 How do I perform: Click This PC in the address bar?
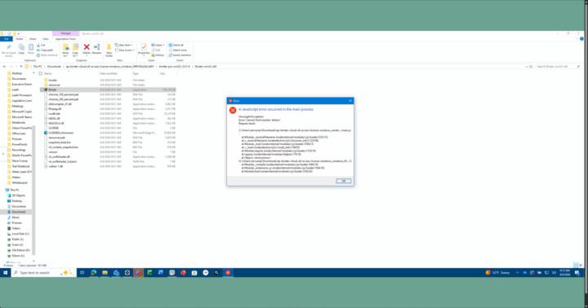coord(38,67)
